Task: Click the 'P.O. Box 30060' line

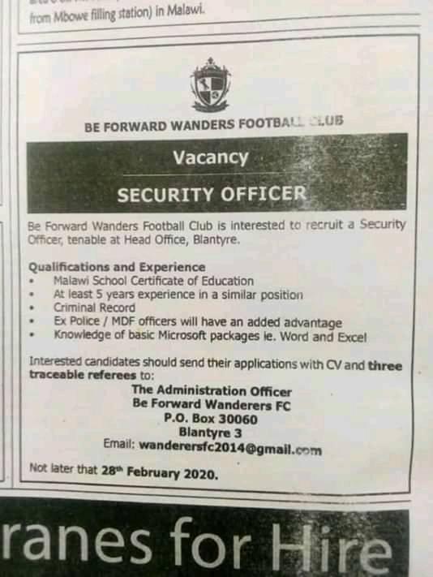Action: [211, 419]
